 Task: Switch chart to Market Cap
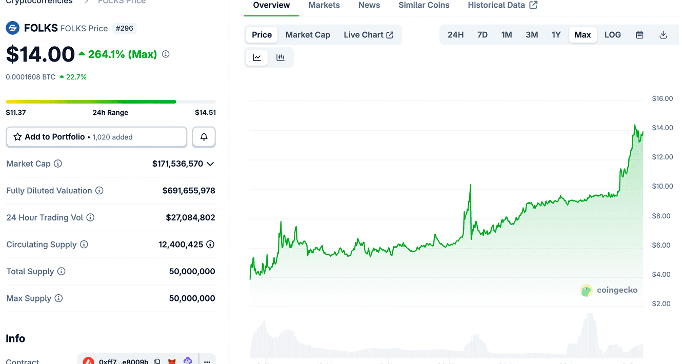coord(308,35)
